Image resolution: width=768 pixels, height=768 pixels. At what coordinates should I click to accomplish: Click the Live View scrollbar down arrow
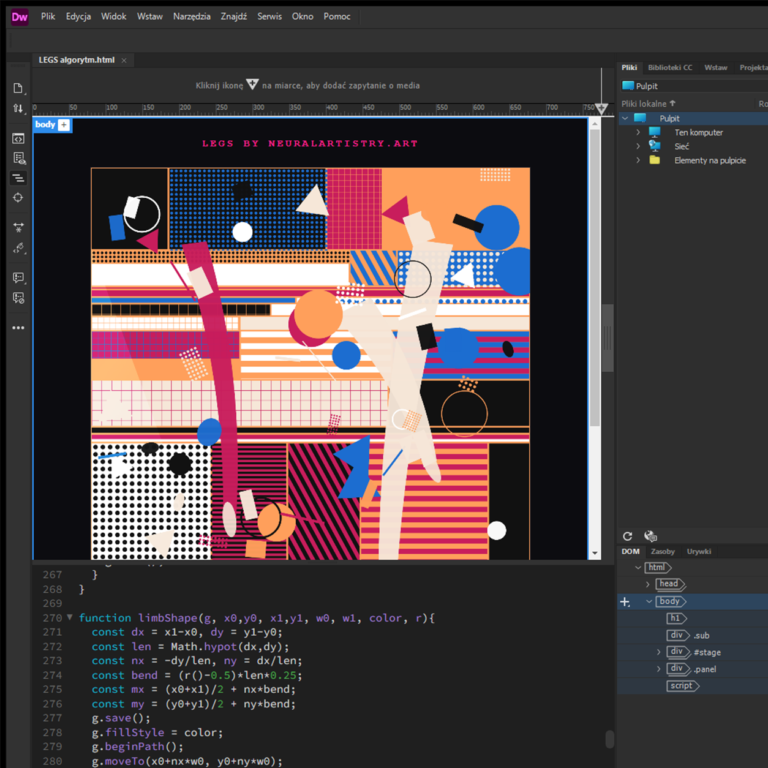tap(595, 554)
